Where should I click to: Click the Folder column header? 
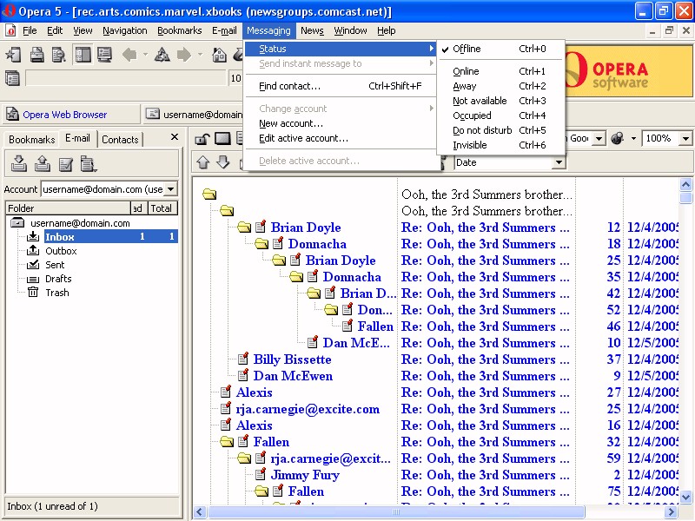[x=68, y=208]
